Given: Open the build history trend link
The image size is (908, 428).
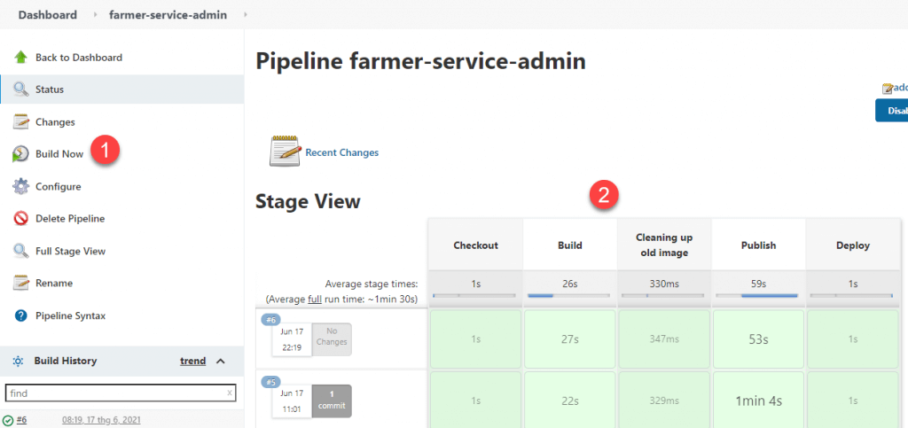Looking at the screenshot, I should pyautogui.click(x=192, y=361).
